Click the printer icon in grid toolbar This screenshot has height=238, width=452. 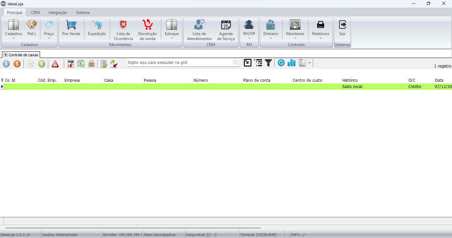pos(92,64)
